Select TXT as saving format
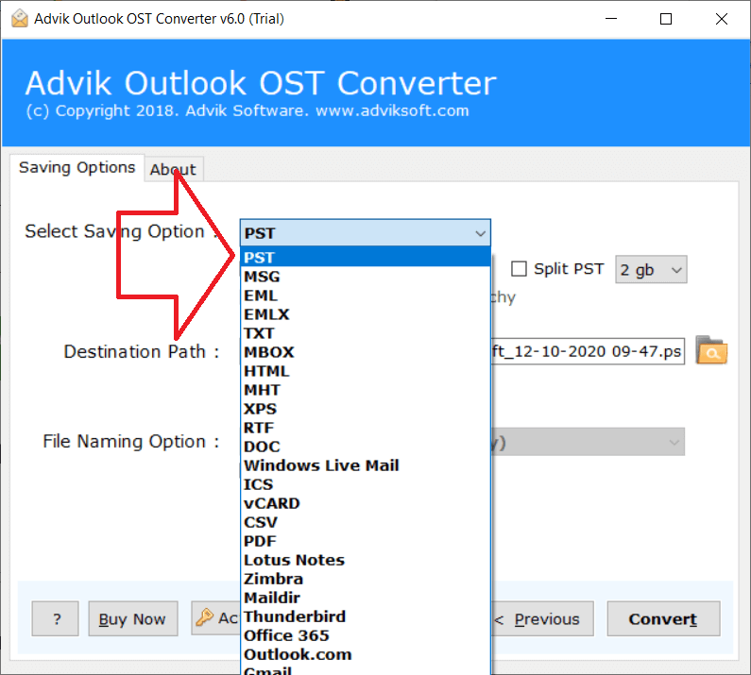Screen dimensions: 751x675 point(366,333)
